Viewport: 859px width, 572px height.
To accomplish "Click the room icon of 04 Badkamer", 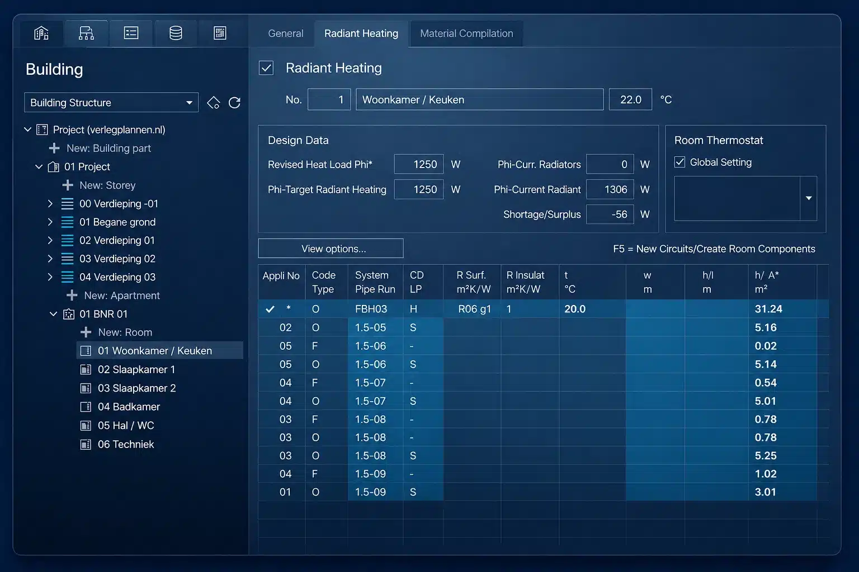I will pos(86,407).
